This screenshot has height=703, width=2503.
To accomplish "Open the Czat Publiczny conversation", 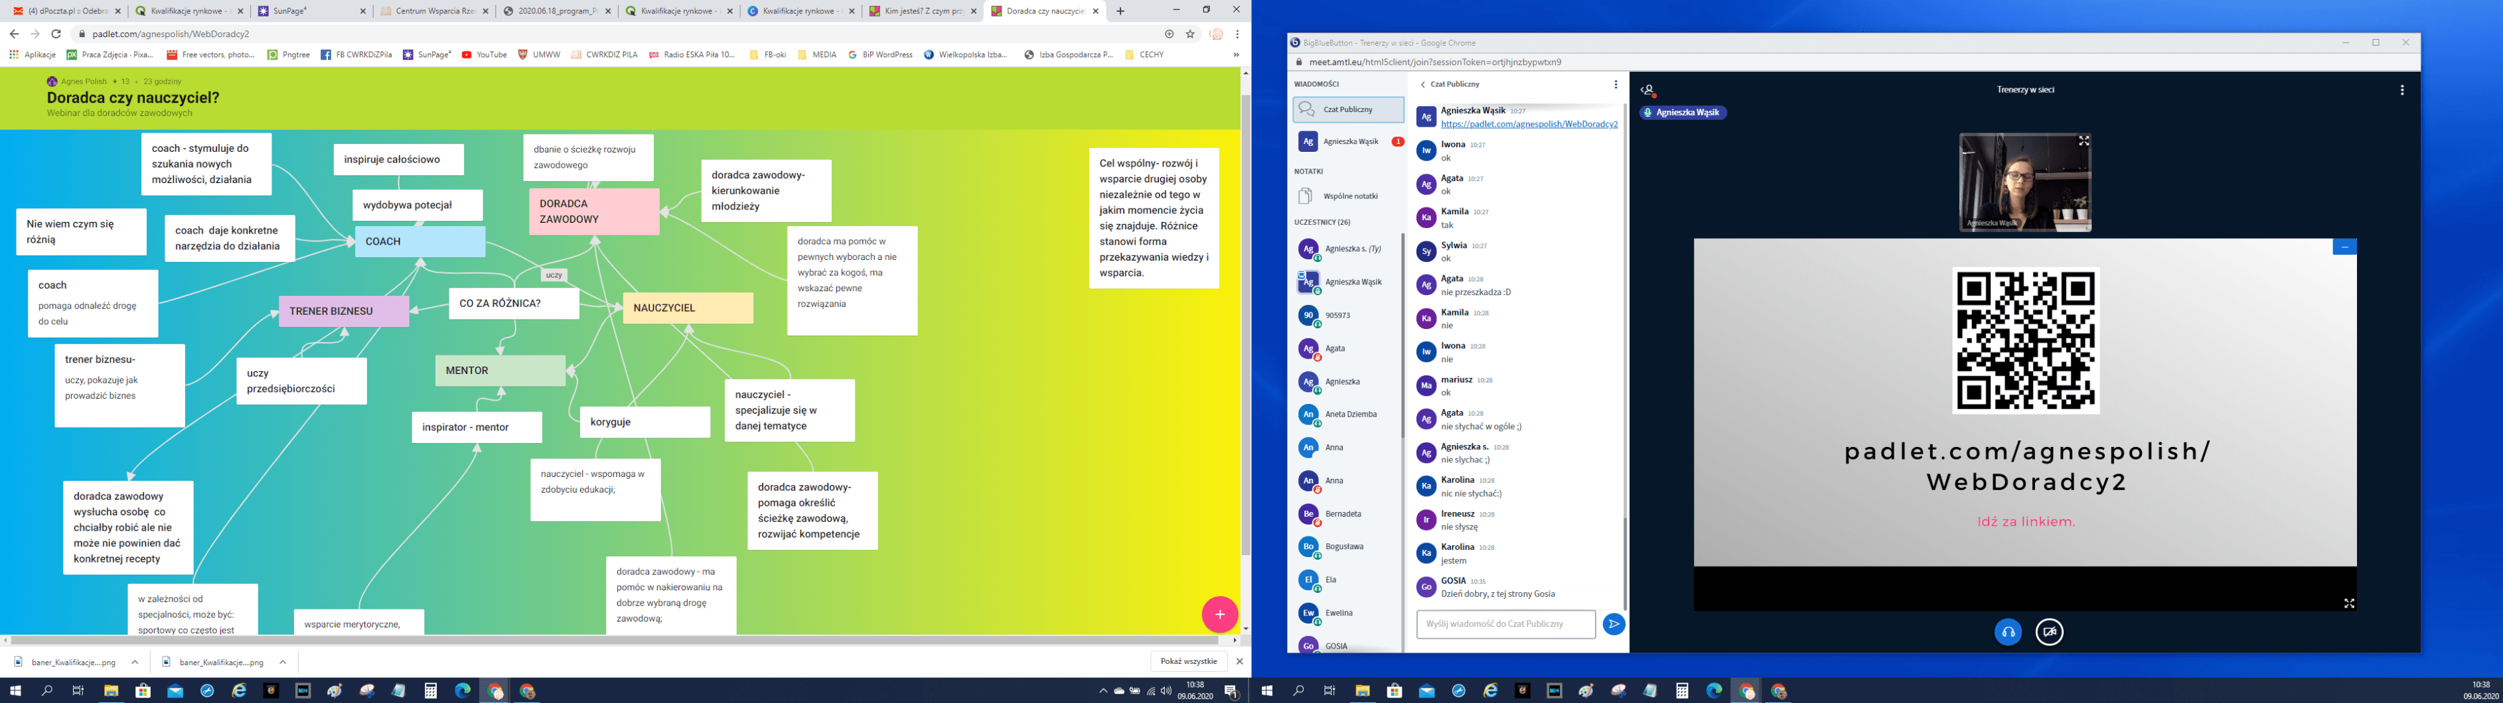I will (x=1347, y=109).
